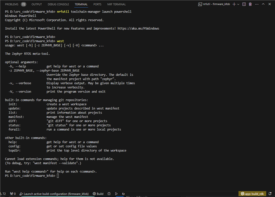Maximize panel size with the up chevron

(263, 4)
